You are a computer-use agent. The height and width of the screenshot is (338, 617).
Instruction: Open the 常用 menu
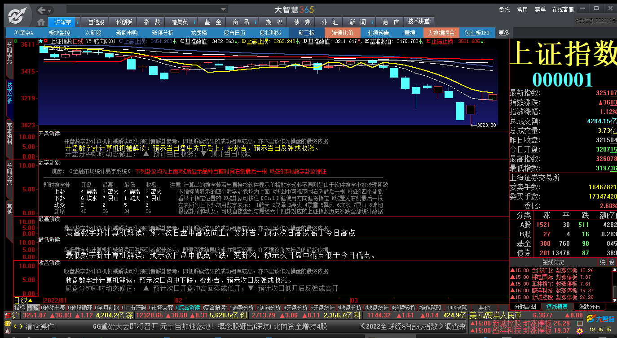tap(522, 9)
